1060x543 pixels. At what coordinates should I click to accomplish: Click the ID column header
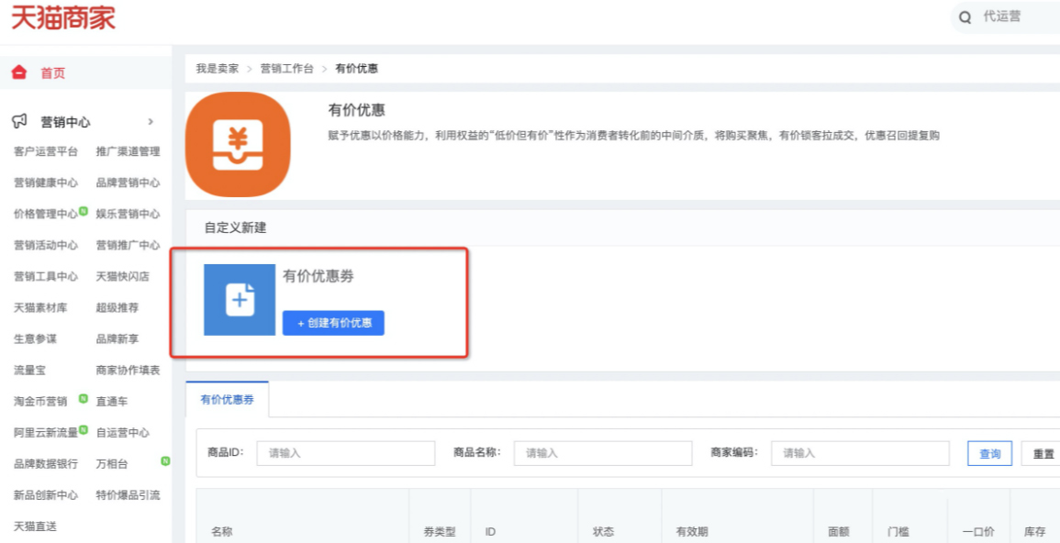coord(491,532)
